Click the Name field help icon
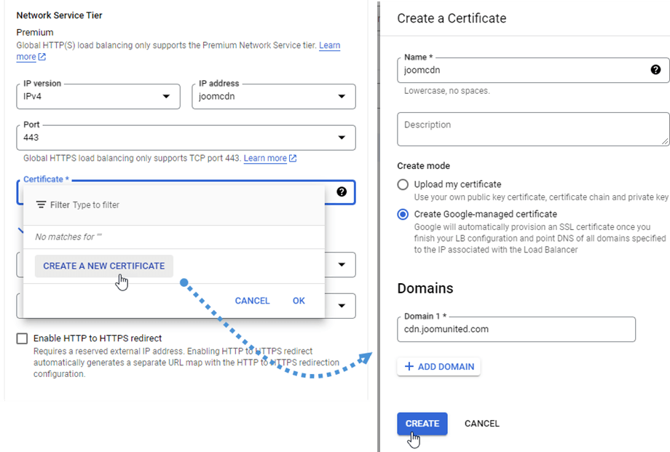 point(655,70)
